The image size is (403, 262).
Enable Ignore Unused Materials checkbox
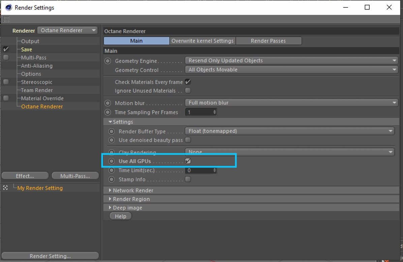tap(188, 90)
